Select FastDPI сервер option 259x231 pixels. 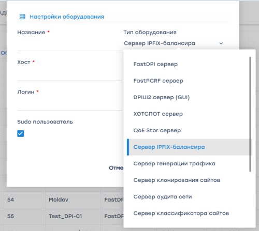[x=189, y=64]
